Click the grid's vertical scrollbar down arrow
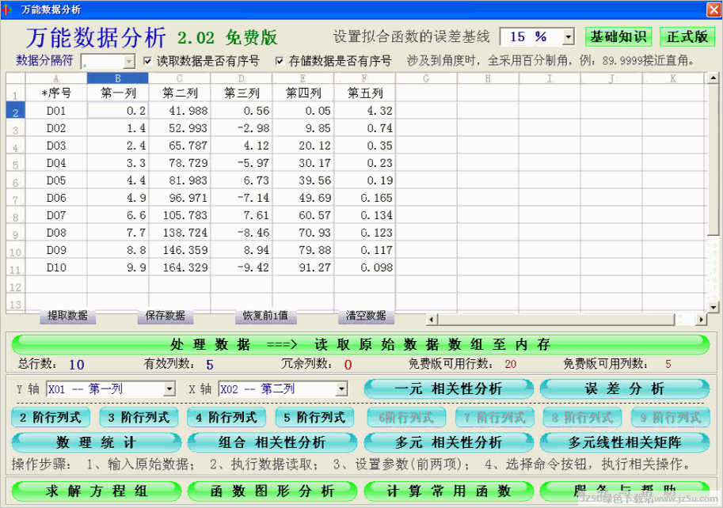This screenshot has height=508, width=723. [713, 307]
